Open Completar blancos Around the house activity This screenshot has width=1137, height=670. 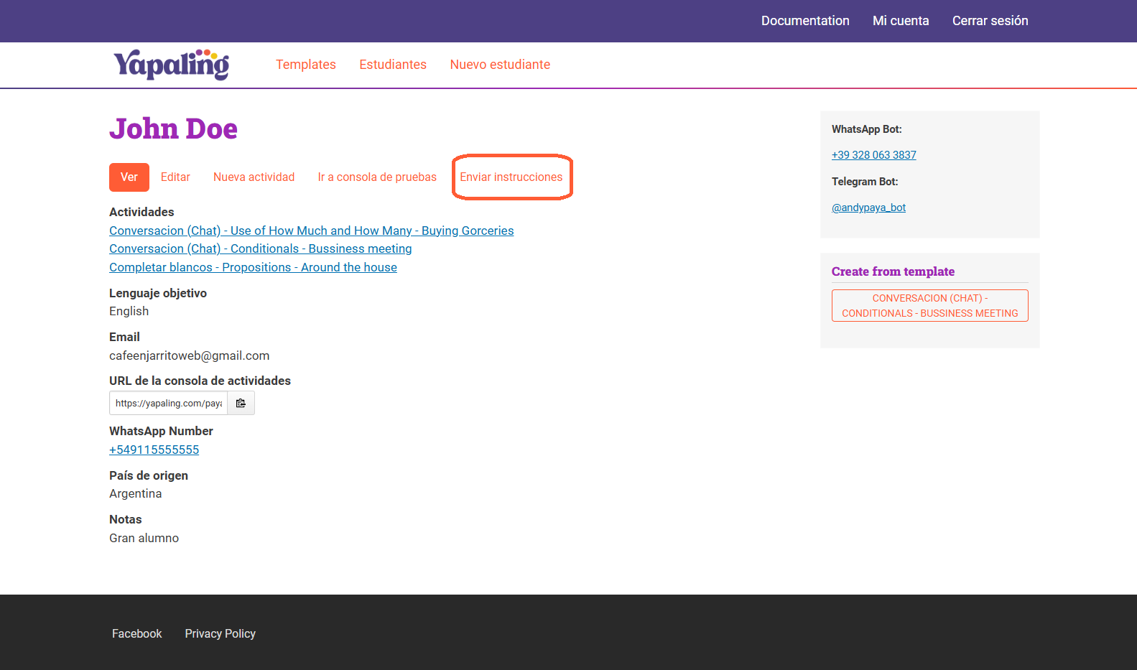coord(253,267)
